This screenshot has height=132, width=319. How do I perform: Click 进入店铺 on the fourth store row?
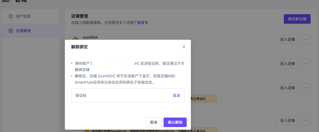click(287, 120)
